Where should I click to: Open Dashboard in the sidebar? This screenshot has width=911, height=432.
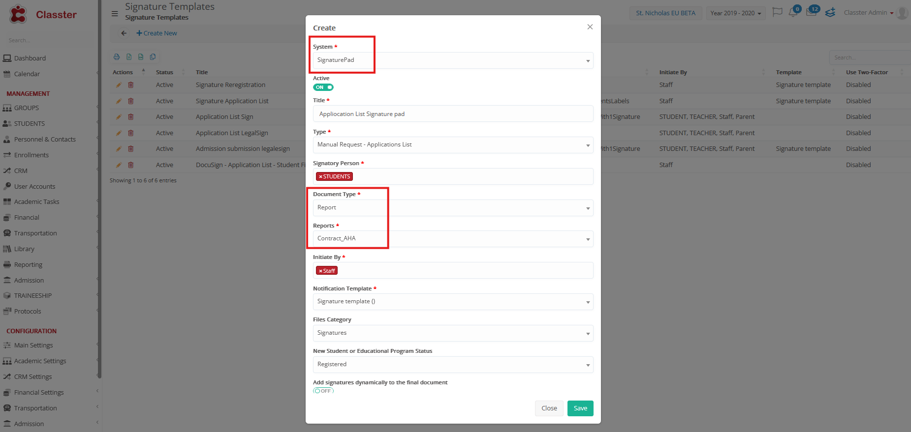(x=30, y=58)
